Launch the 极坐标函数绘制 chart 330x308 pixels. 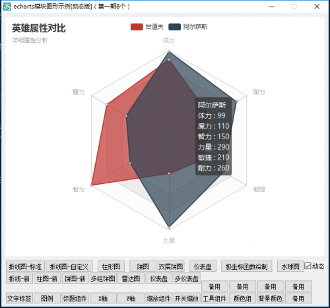(247, 266)
